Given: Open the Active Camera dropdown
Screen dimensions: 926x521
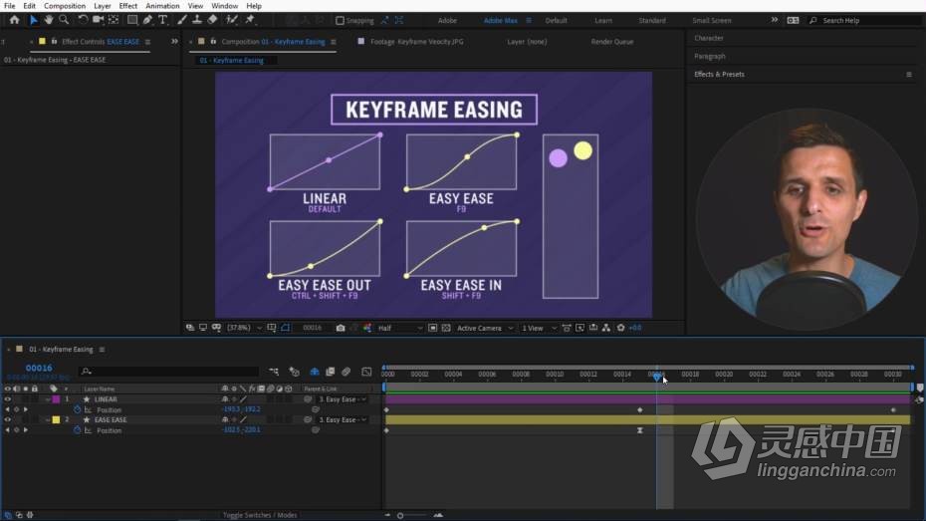Looking at the screenshot, I should tap(484, 328).
